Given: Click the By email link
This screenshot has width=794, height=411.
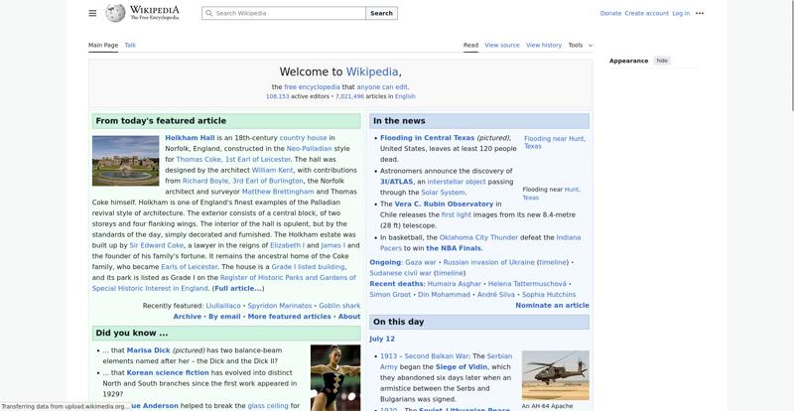Looking at the screenshot, I should pos(224,317).
